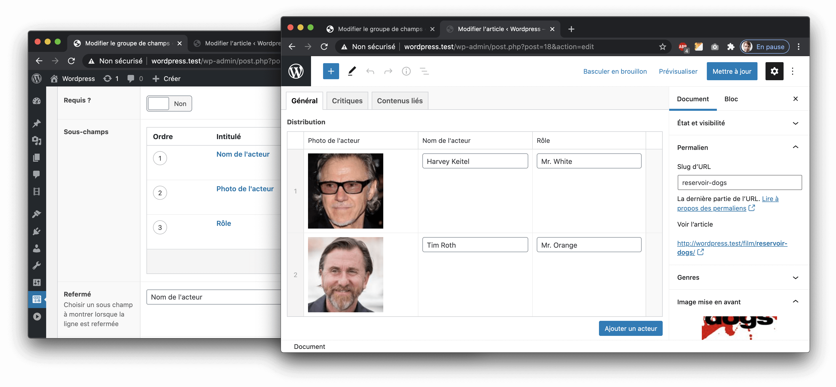Click the undo arrow in editor toolbar
The width and height of the screenshot is (836, 387).
pyautogui.click(x=370, y=71)
